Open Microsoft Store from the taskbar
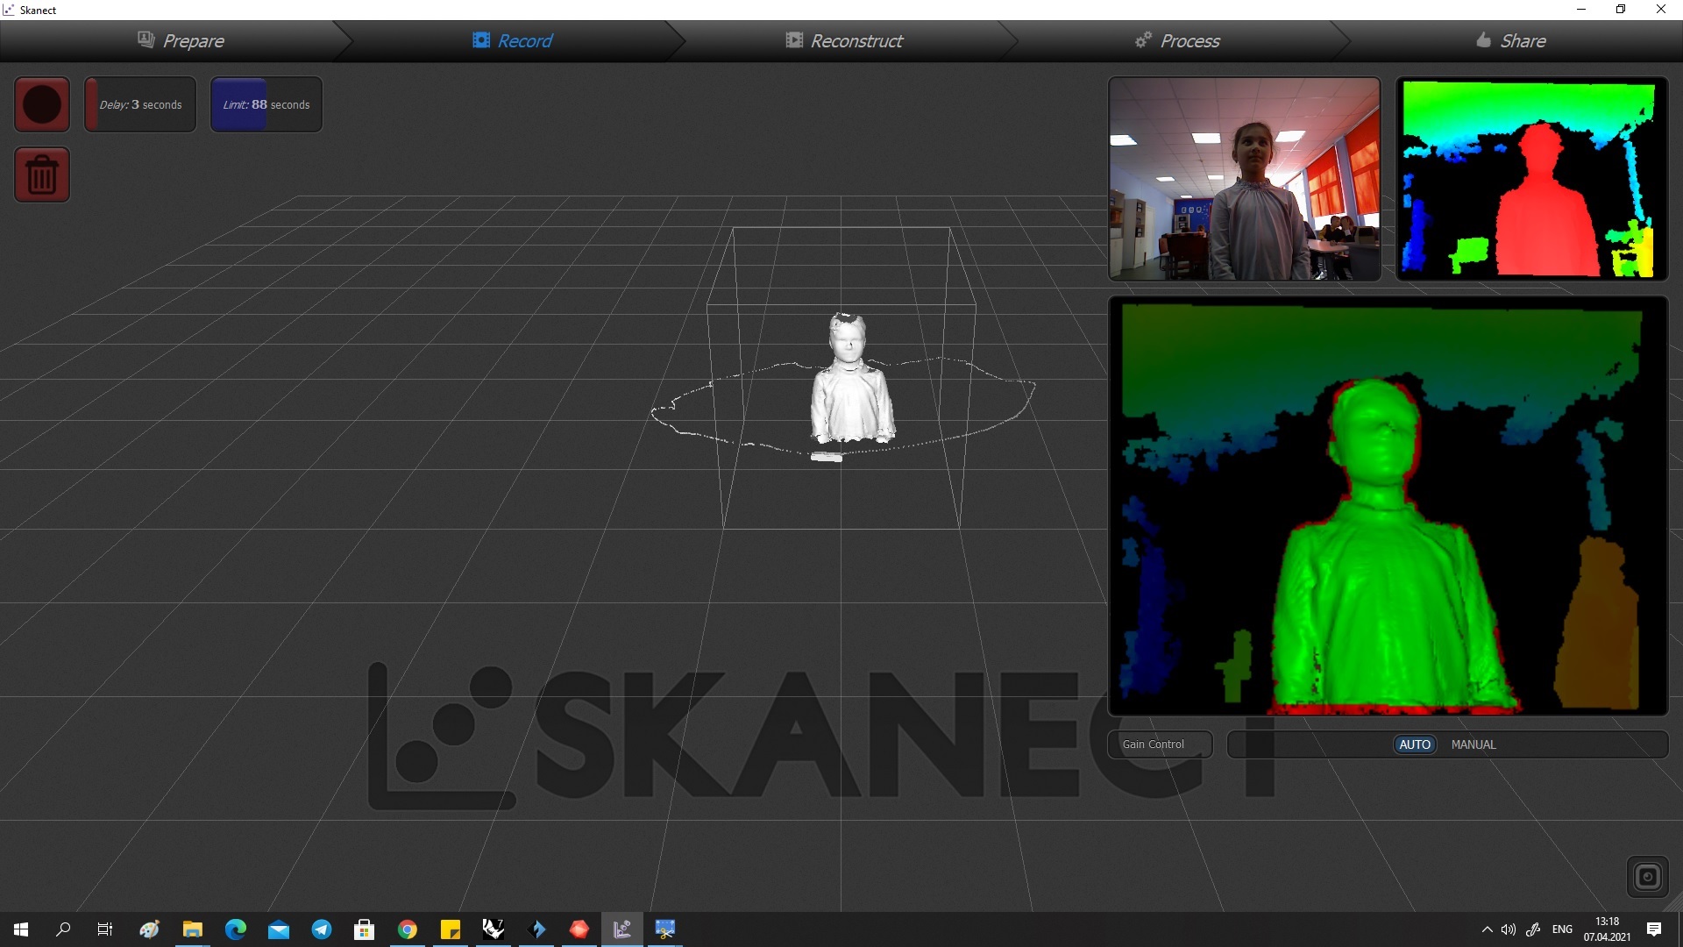 pos(365,929)
